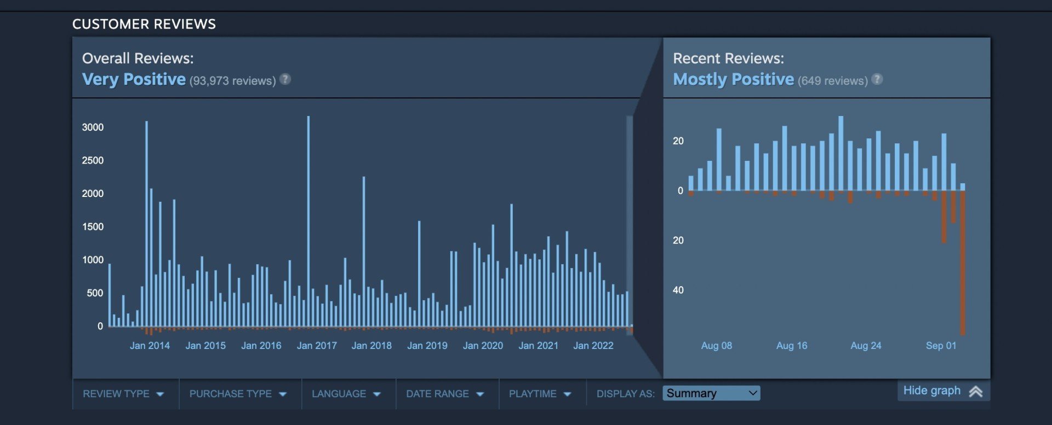
Task: Click the help icon beside Recent Reviews count
Action: point(877,79)
